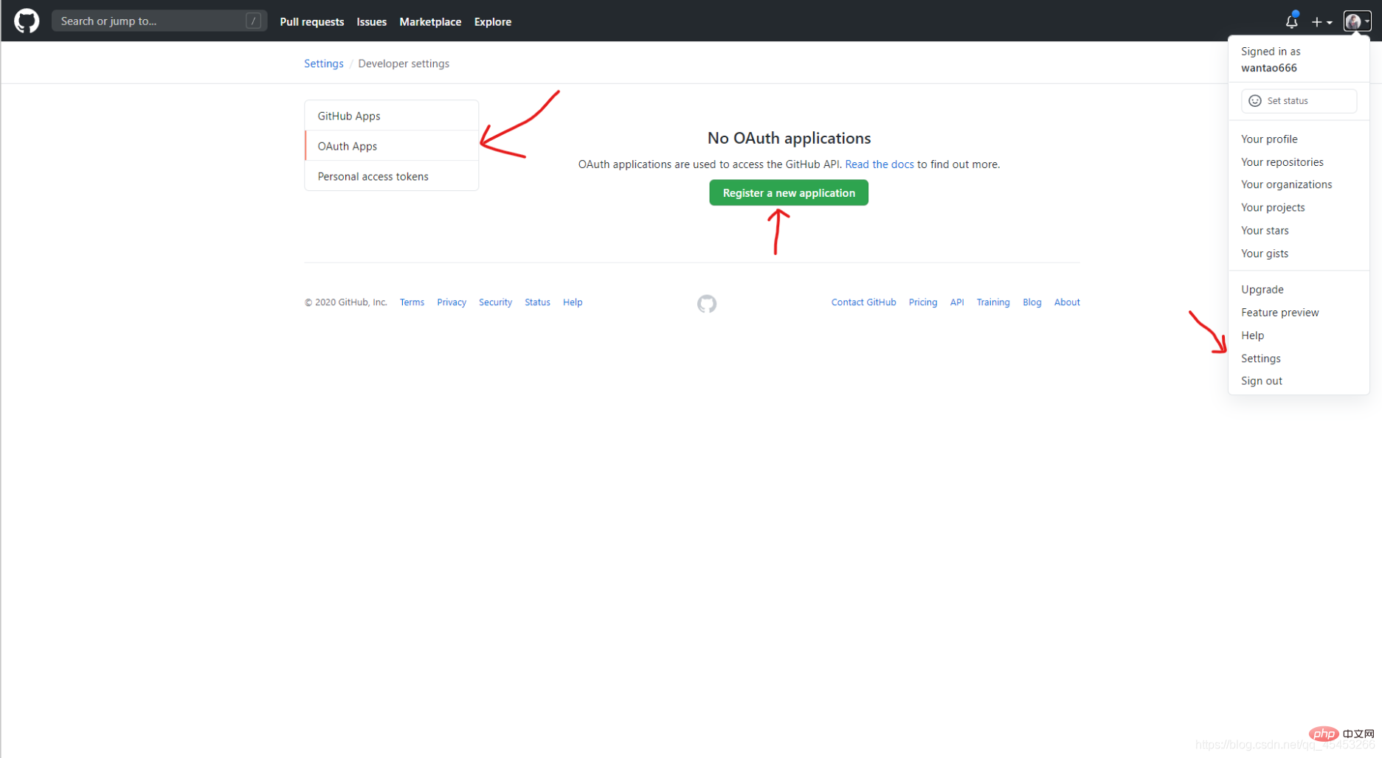Go to Marketplace in top navigation

click(x=430, y=22)
